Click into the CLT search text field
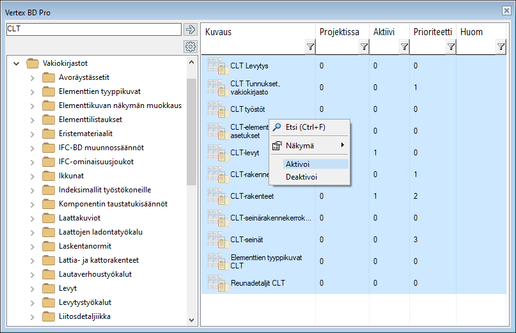This screenshot has width=516, height=333. click(x=93, y=29)
